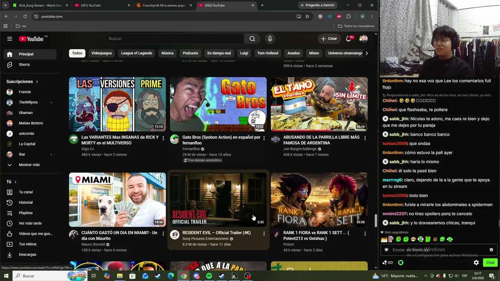
Task: Start voice search with the microphone icon
Action: (270, 39)
